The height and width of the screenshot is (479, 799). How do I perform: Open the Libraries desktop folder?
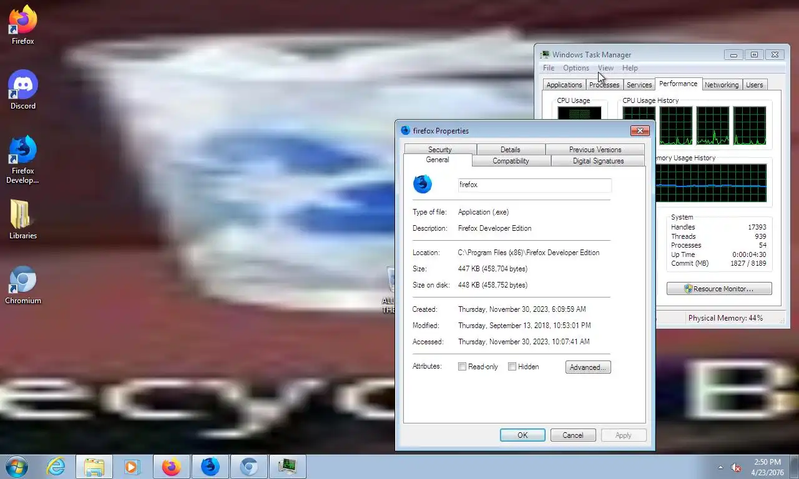(x=23, y=220)
